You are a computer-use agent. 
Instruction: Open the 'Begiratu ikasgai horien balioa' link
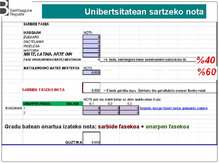pyautogui.click(x=174, y=108)
